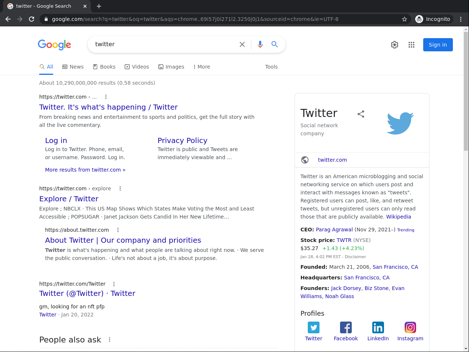Viewport: 469px width, 352px height.
Task: Open the Log in sitelink
Action: tap(56, 140)
